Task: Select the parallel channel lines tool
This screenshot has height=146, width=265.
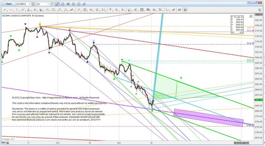Action: click(x=79, y=10)
